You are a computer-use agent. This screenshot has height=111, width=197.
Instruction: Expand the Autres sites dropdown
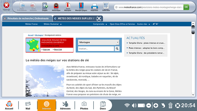pyautogui.click(x=143, y=24)
